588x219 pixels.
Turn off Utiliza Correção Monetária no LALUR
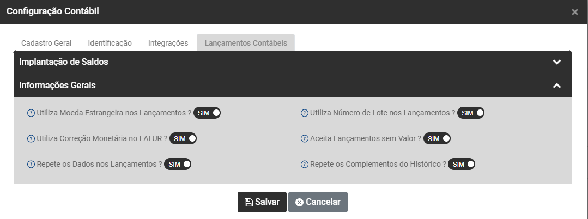(x=183, y=138)
